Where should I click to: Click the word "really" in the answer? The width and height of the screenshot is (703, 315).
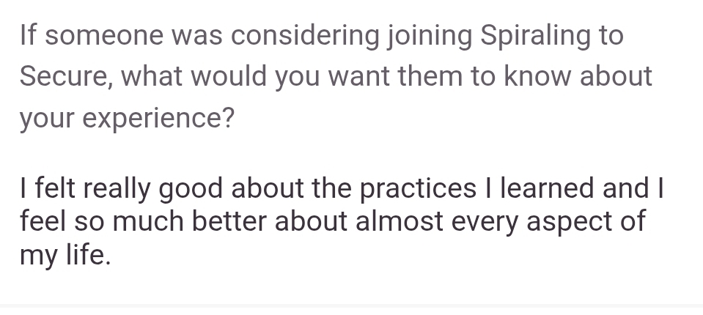coord(114,188)
